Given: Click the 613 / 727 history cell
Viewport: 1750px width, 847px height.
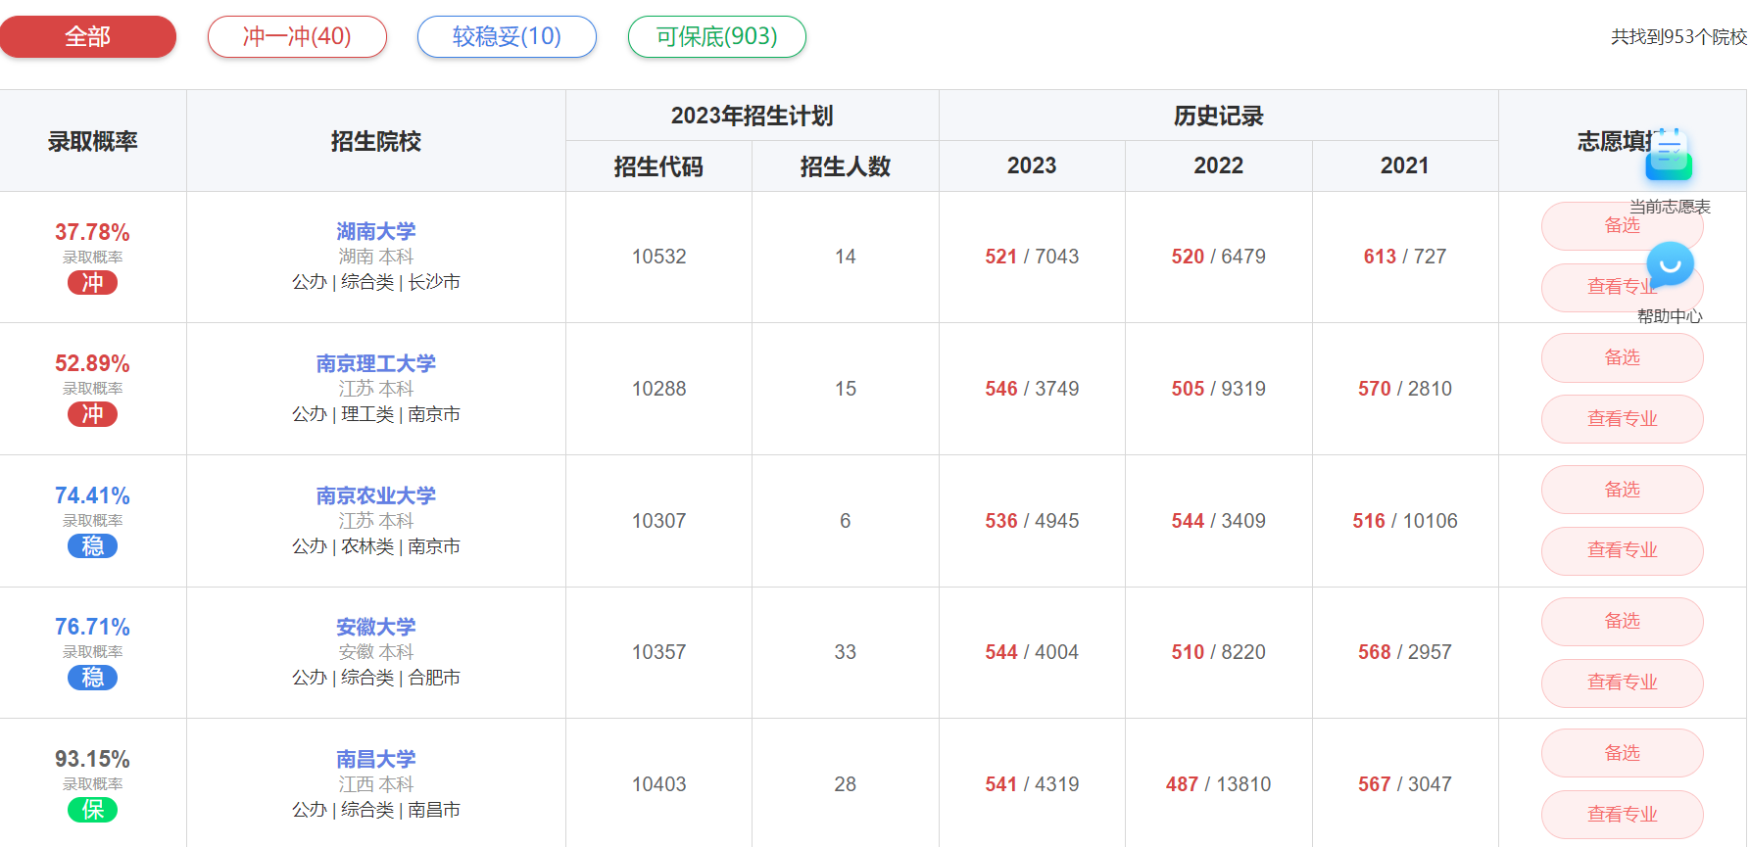Looking at the screenshot, I should tap(1404, 257).
